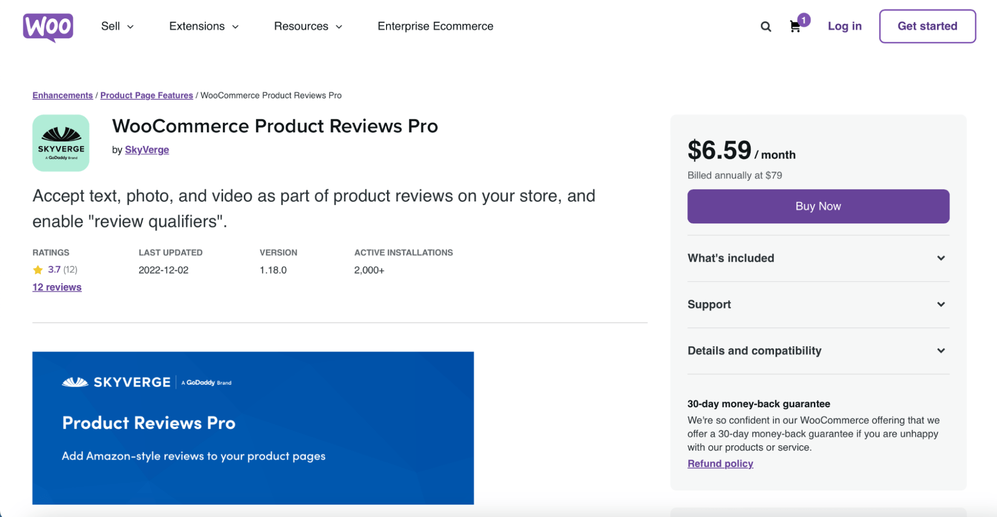Click the 30-day money-back guarantee heading
This screenshot has height=517, width=997.
[x=758, y=404]
